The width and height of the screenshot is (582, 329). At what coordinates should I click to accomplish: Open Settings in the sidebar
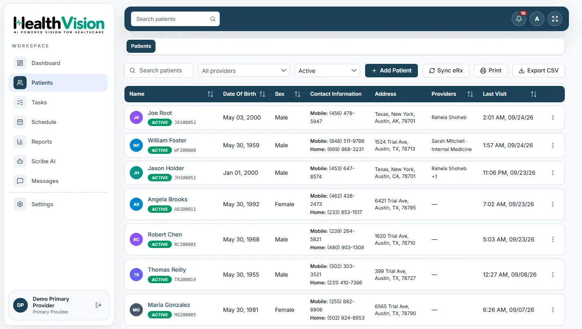click(58, 204)
